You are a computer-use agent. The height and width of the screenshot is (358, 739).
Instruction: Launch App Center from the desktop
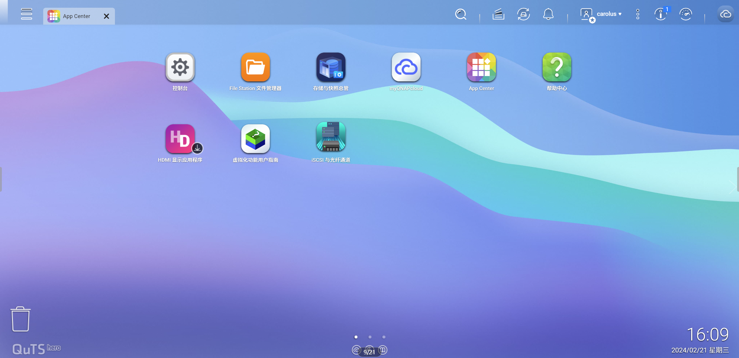[481, 67]
